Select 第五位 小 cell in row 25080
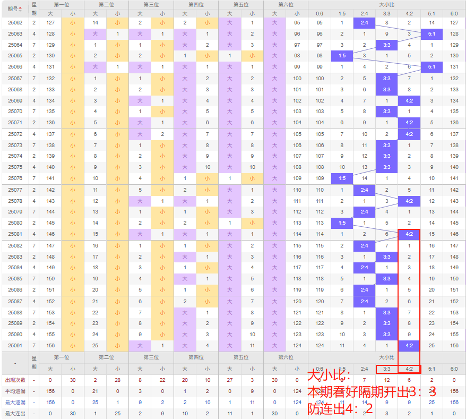Screen dimensions: 466x419 252,223
